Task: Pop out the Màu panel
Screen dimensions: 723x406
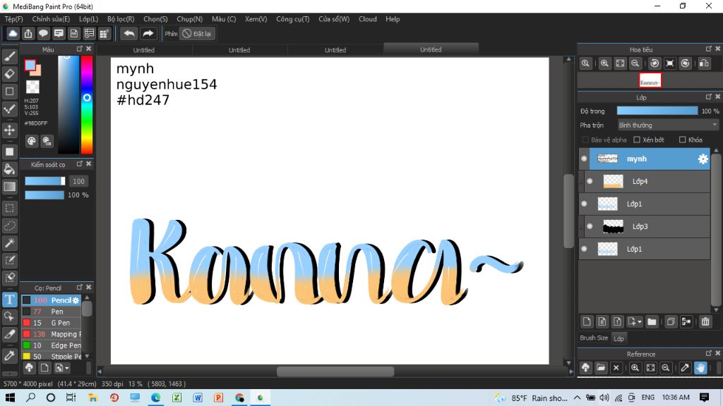Action: [x=79, y=49]
